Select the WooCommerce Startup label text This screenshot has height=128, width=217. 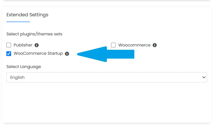click(x=38, y=53)
